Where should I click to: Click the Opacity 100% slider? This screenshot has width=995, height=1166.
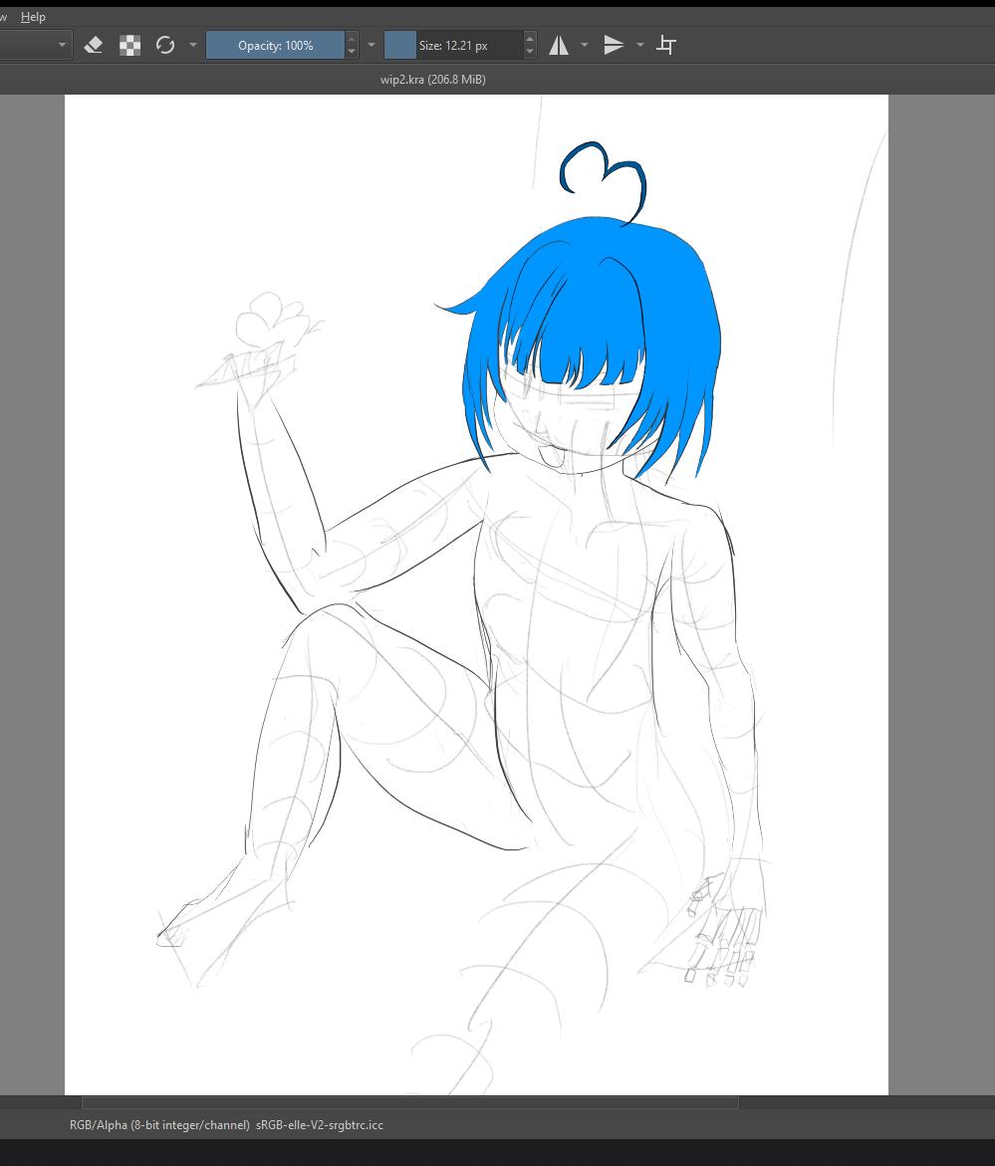point(275,46)
